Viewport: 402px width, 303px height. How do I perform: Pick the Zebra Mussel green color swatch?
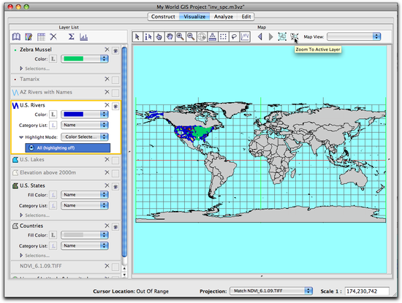[74, 59]
